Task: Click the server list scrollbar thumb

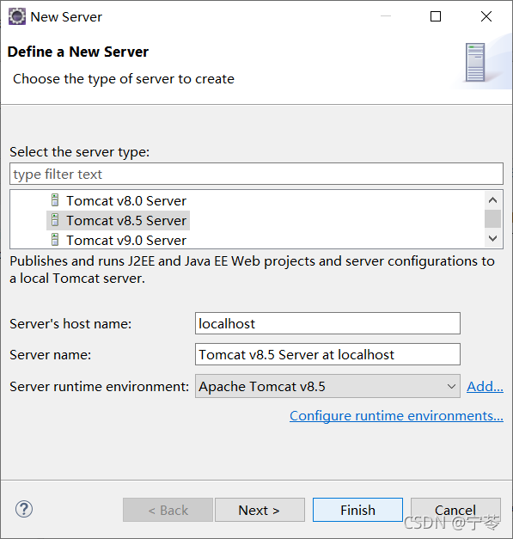Action: pos(492,218)
